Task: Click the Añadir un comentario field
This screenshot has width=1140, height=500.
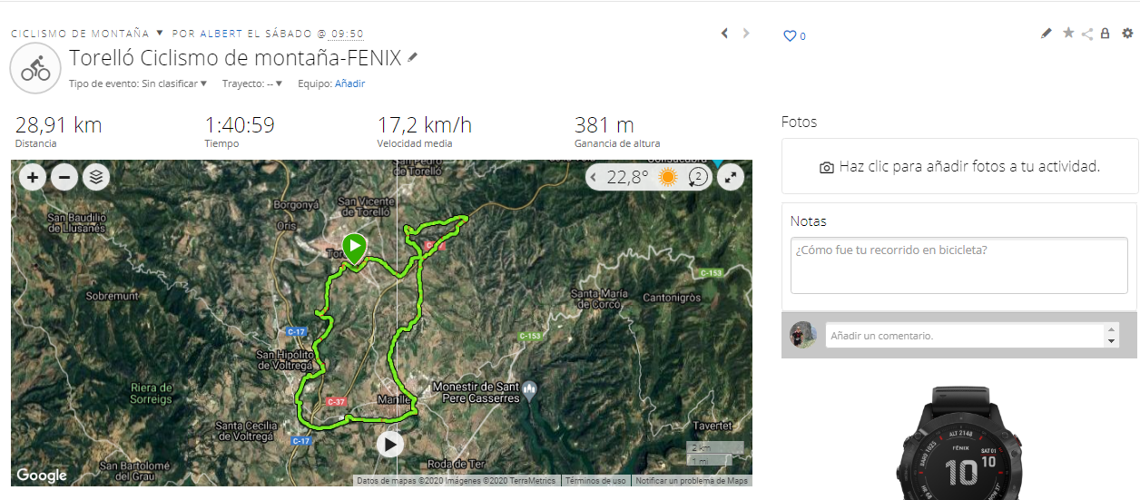Action: pyautogui.click(x=965, y=336)
